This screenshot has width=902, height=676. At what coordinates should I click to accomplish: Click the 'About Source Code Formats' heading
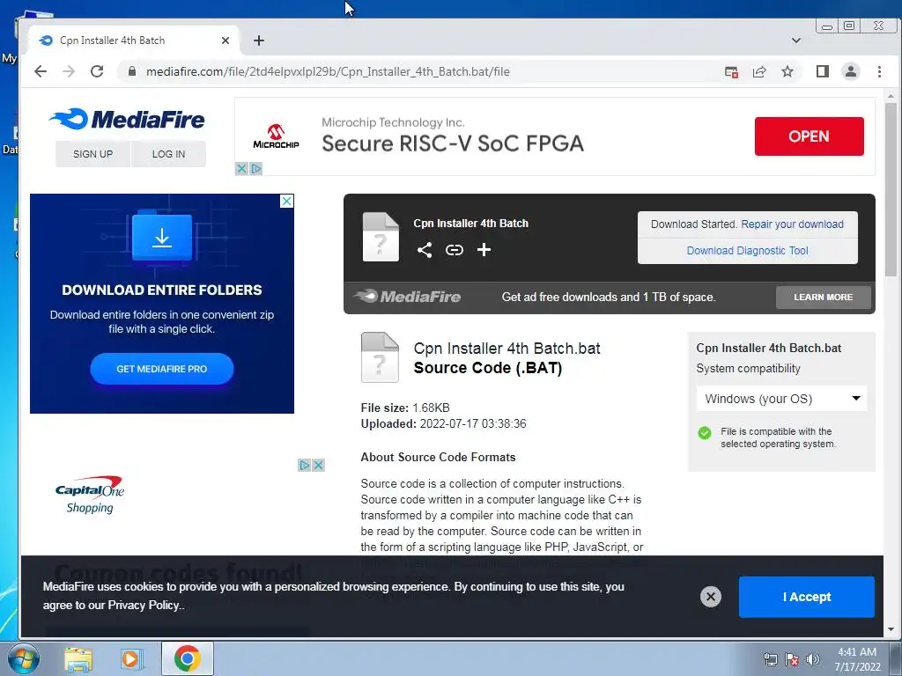click(x=438, y=457)
